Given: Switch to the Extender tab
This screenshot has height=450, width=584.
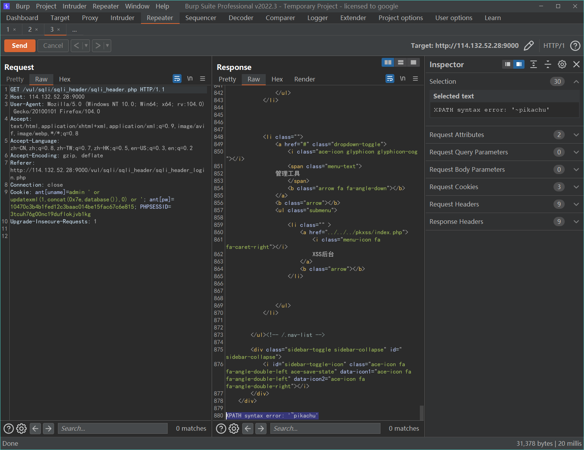Looking at the screenshot, I should click(353, 18).
